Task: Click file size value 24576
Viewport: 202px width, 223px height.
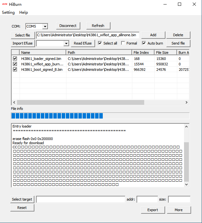Action: click(x=161, y=70)
